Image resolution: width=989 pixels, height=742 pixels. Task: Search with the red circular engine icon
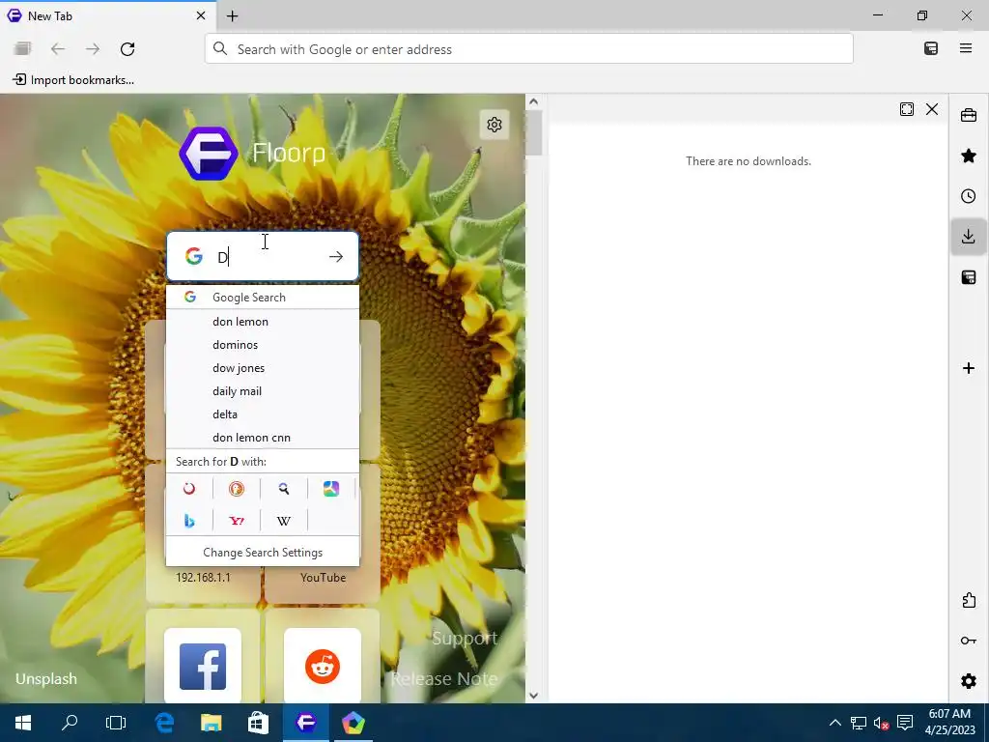coord(189,488)
